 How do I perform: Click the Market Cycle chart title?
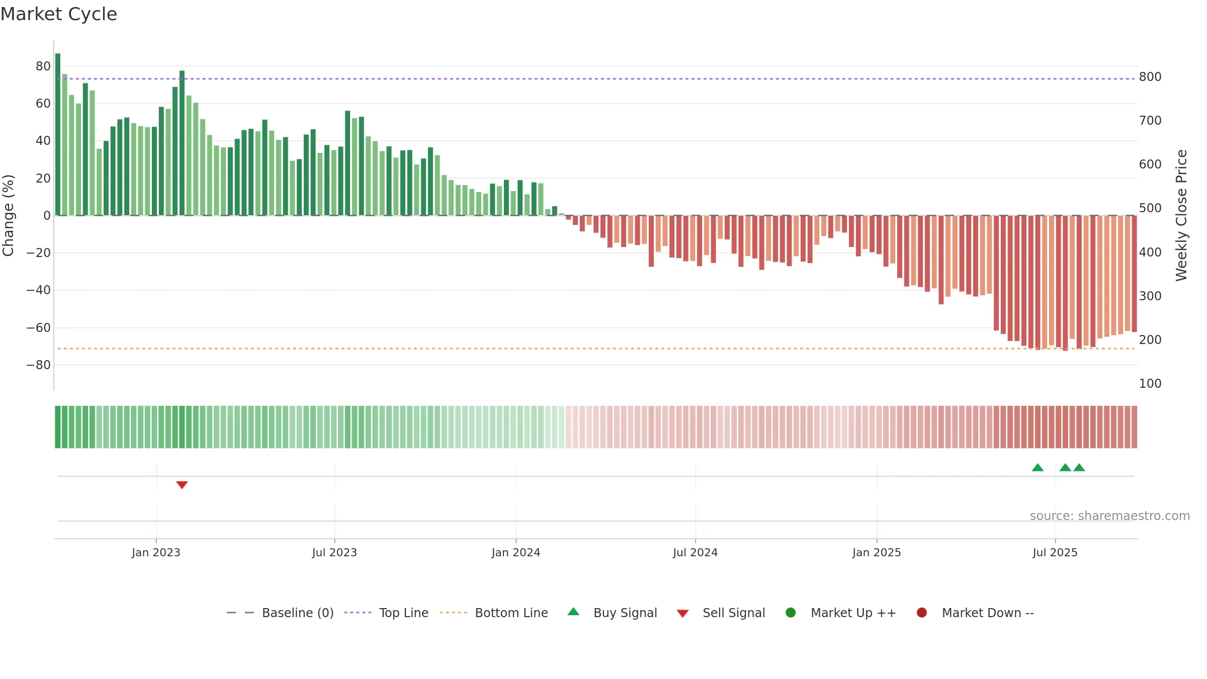coord(59,14)
